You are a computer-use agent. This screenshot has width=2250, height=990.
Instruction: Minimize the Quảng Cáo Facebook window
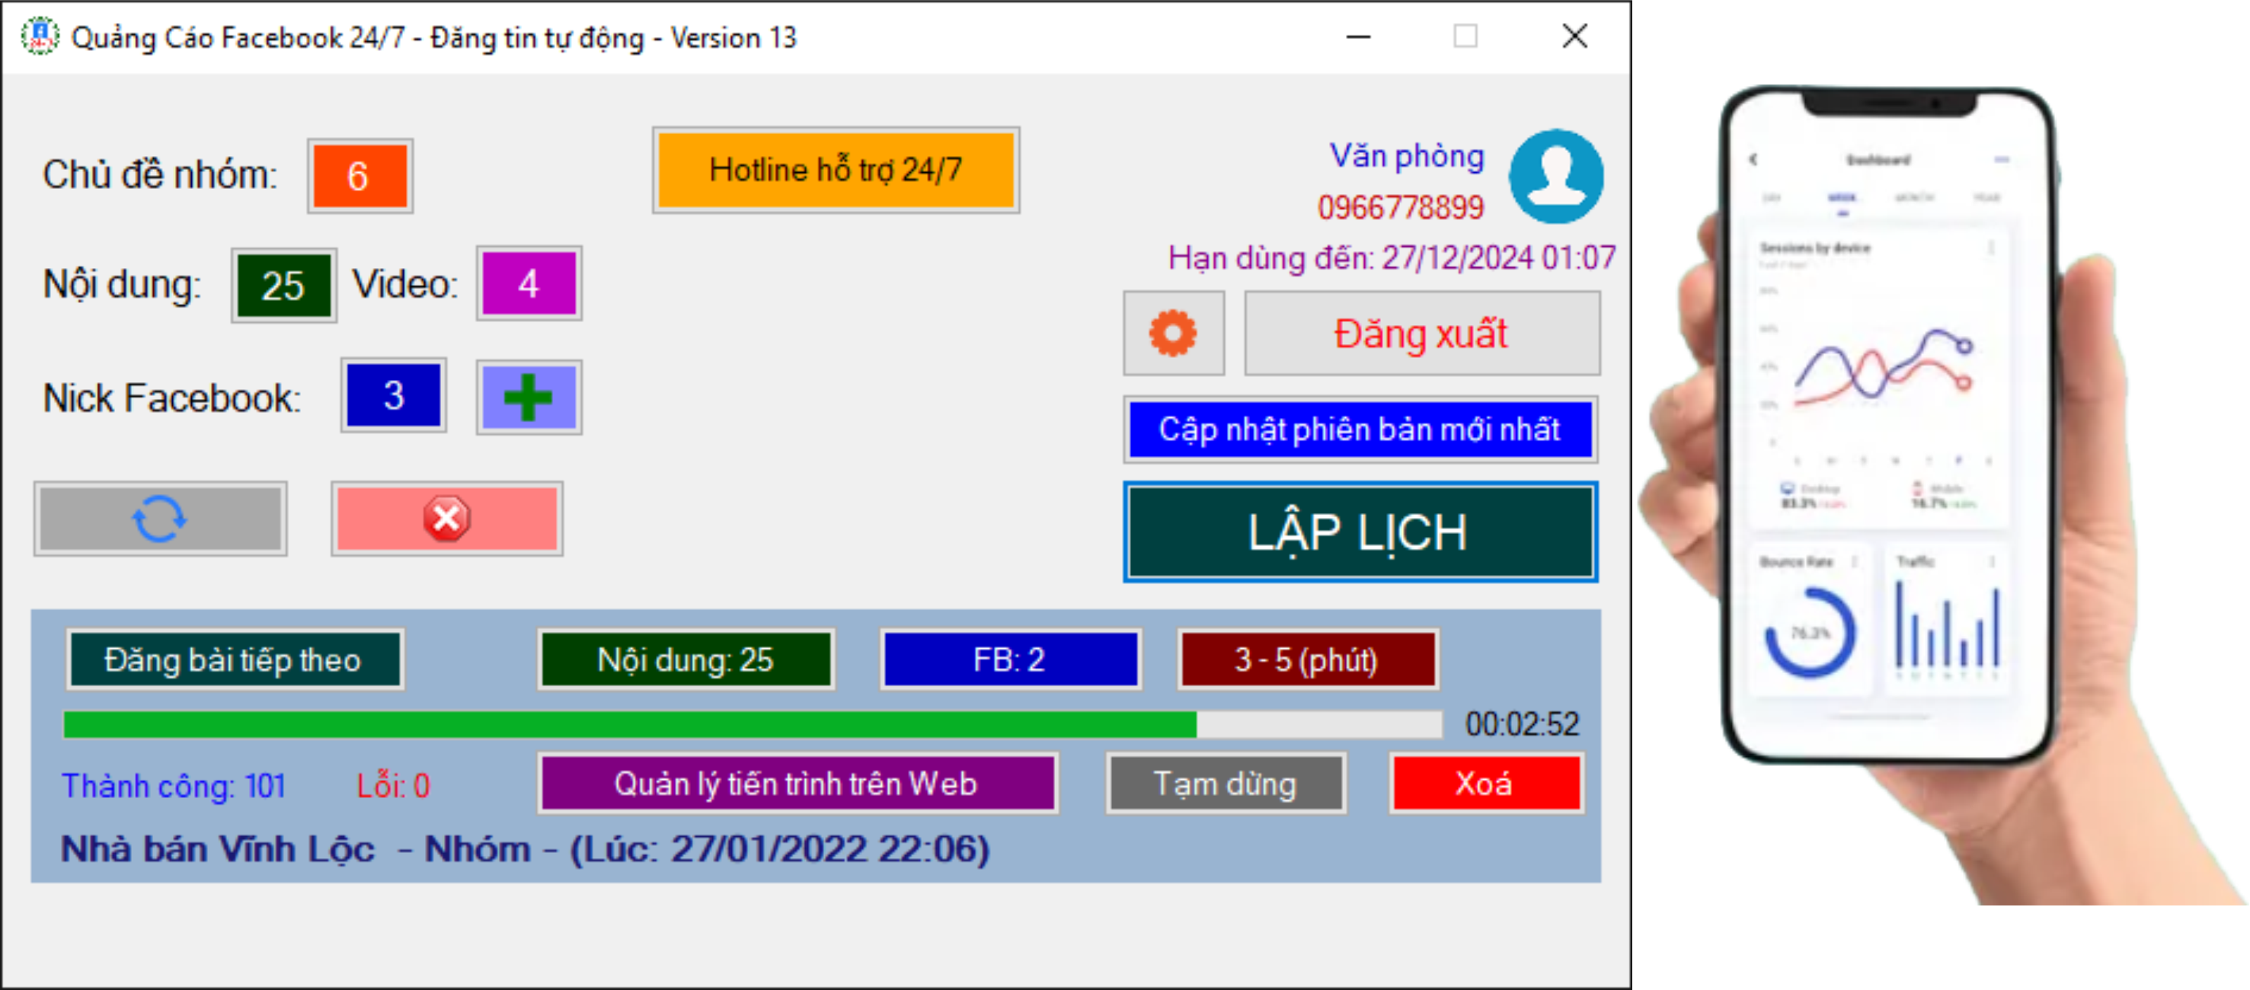pos(1358,37)
